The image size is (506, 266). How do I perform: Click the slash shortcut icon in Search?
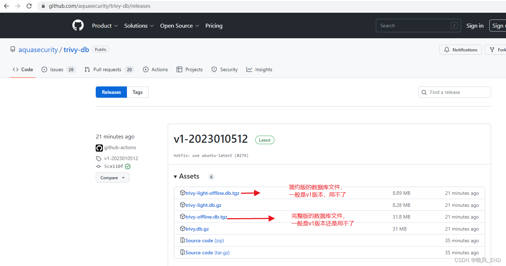pos(454,26)
